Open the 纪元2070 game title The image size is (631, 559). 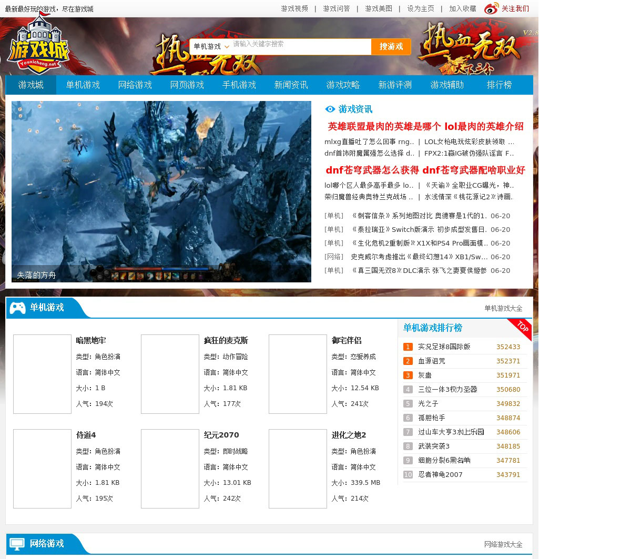click(221, 435)
